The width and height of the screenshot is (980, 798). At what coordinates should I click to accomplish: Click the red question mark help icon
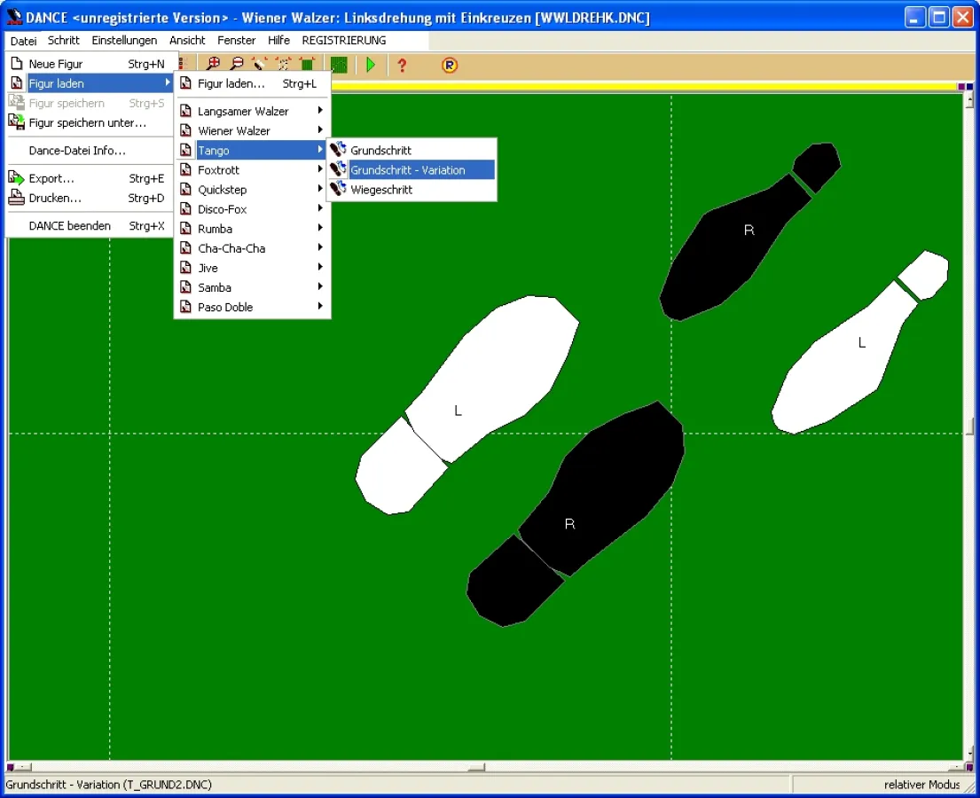[x=402, y=65]
